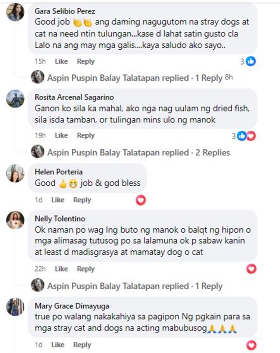This screenshot has height=353, width=280.
Task: Open Mary Grace Dimayuga's avatar
Action: point(15,307)
